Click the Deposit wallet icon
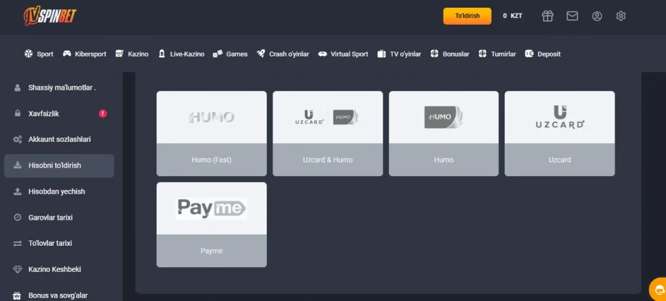This screenshot has height=301, width=666. [x=529, y=54]
